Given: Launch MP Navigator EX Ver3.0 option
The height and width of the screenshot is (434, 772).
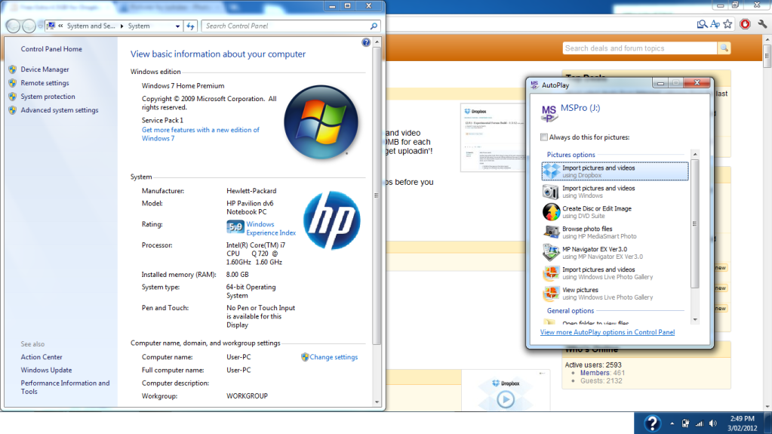Looking at the screenshot, I should (x=601, y=253).
